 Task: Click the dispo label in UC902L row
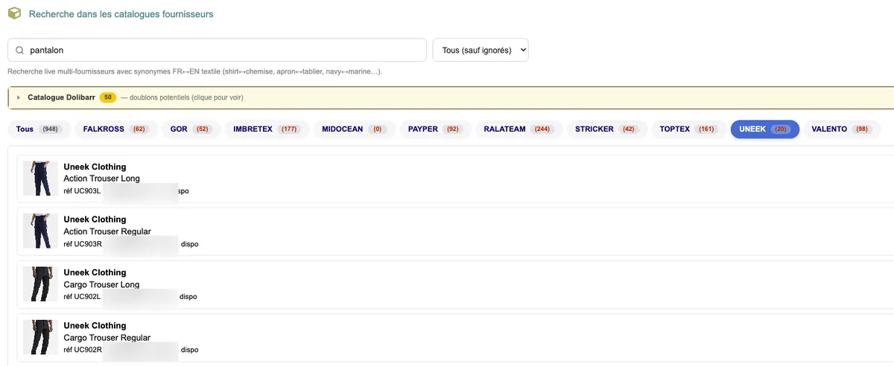[188, 297]
